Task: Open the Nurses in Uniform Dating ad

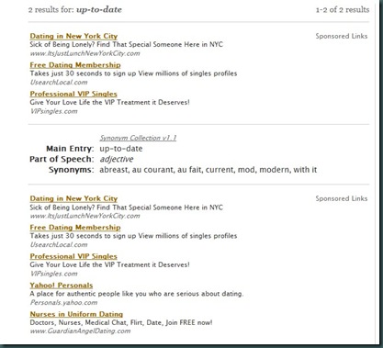Action: pos(76,314)
